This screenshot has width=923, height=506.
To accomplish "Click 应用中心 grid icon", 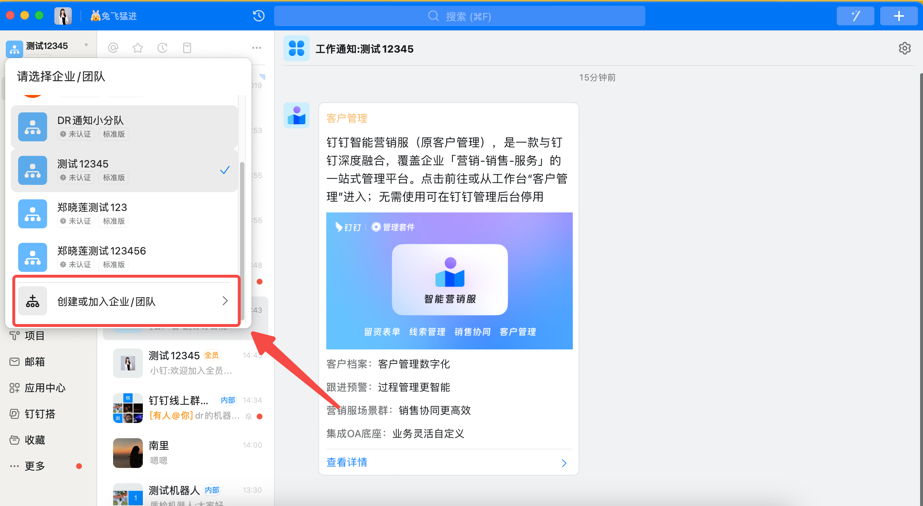I will click(15, 388).
